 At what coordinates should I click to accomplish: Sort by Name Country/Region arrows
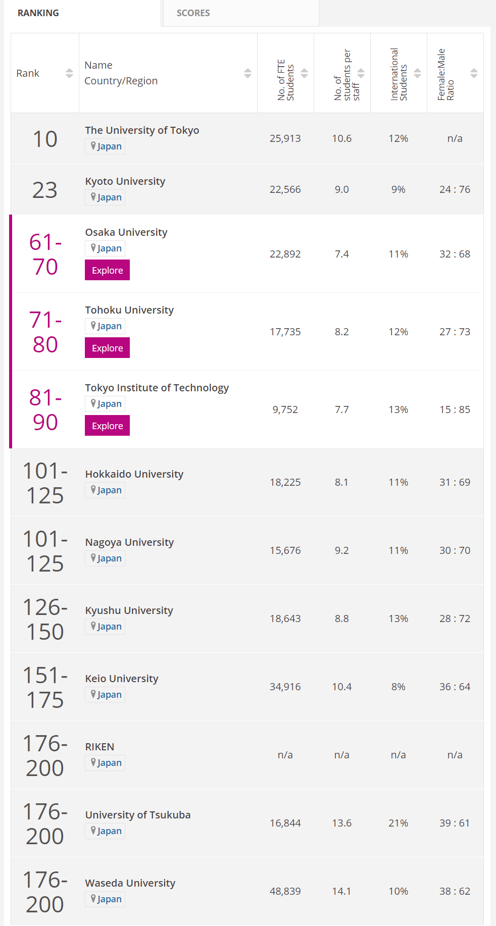(x=247, y=73)
